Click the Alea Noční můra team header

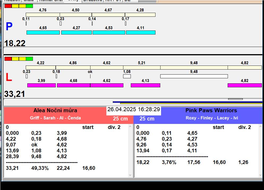click(x=55, y=111)
